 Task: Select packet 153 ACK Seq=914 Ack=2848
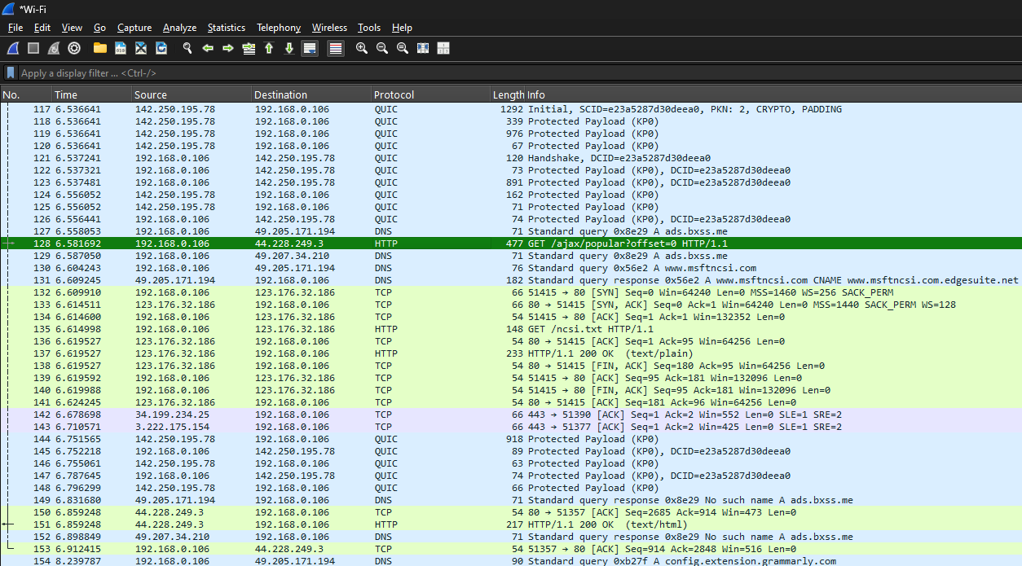(x=511, y=549)
